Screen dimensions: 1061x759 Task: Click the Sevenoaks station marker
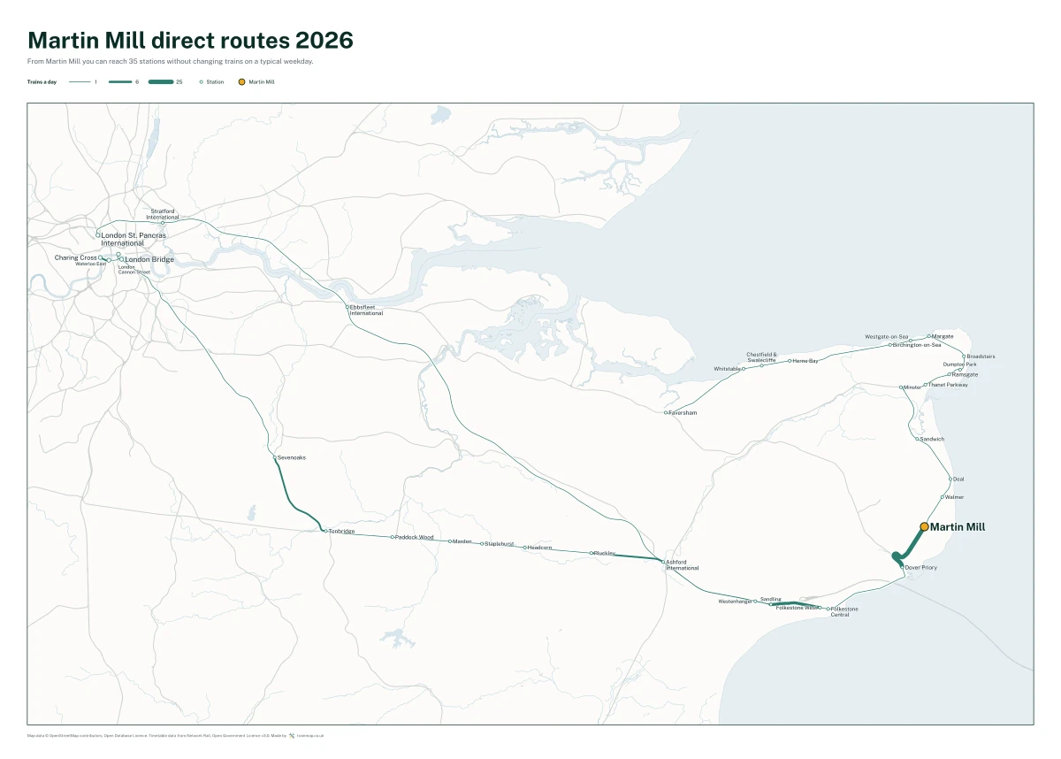click(275, 457)
